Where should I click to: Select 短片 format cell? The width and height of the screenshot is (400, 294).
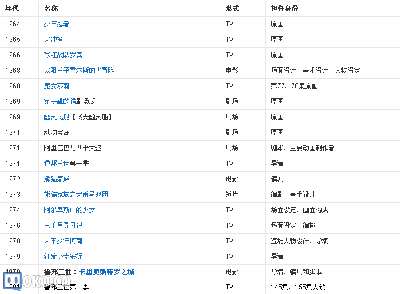231,195
